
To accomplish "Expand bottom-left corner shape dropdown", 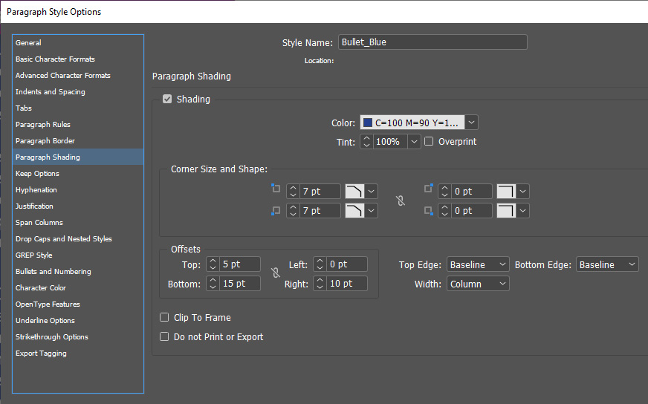I will 371,211.
